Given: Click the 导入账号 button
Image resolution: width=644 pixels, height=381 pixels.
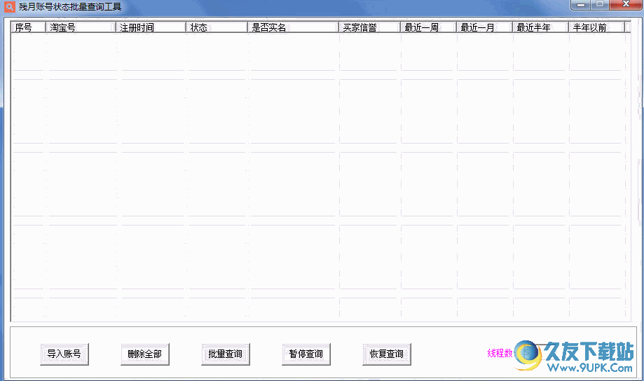Looking at the screenshot, I should [64, 354].
